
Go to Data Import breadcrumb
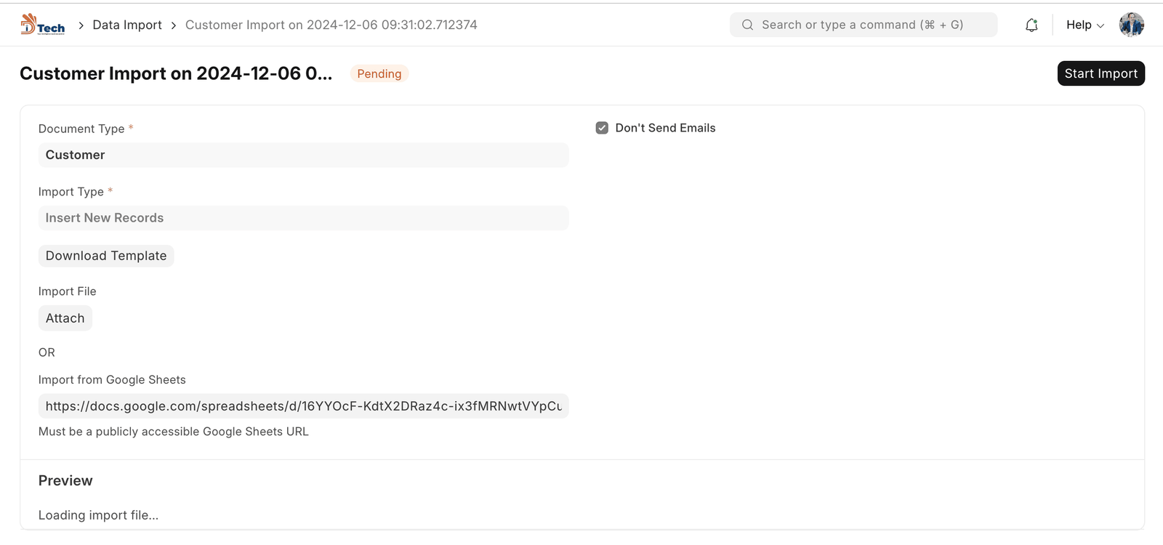pyautogui.click(x=127, y=25)
